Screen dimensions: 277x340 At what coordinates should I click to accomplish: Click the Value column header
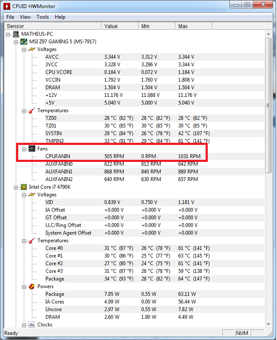(x=120, y=26)
